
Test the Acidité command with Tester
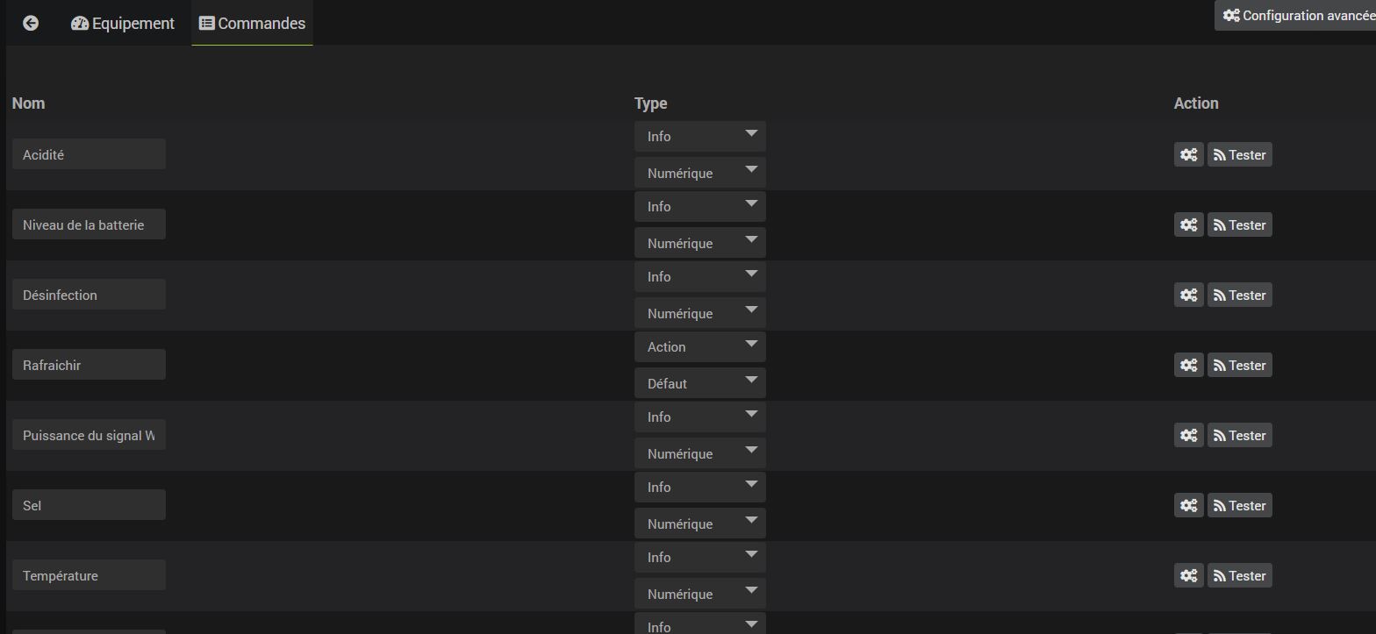point(1240,154)
